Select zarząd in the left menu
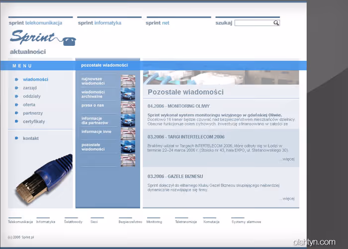Image resolution: width=348 pixels, height=249 pixels. click(x=30, y=88)
